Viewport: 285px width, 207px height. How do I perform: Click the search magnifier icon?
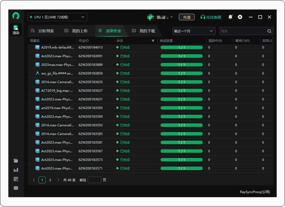tap(269, 31)
